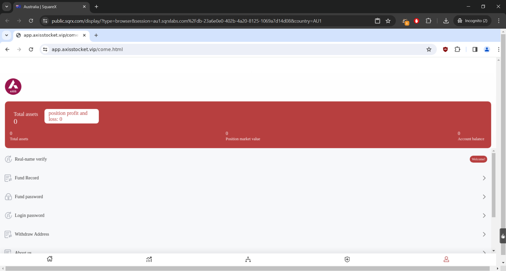Open the Login password menu entry
The image size is (506, 271).
coord(30,215)
